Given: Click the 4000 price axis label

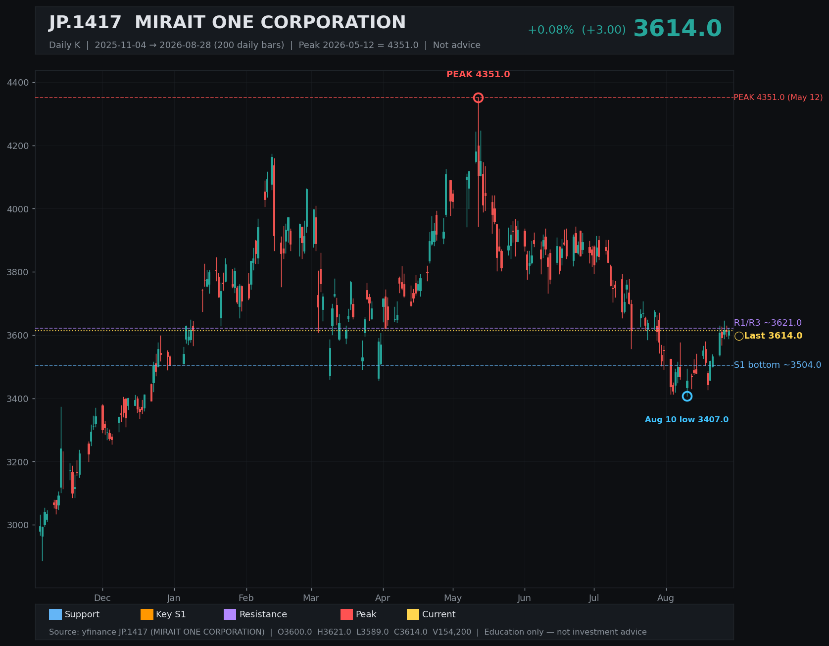Looking at the screenshot, I should point(18,209).
